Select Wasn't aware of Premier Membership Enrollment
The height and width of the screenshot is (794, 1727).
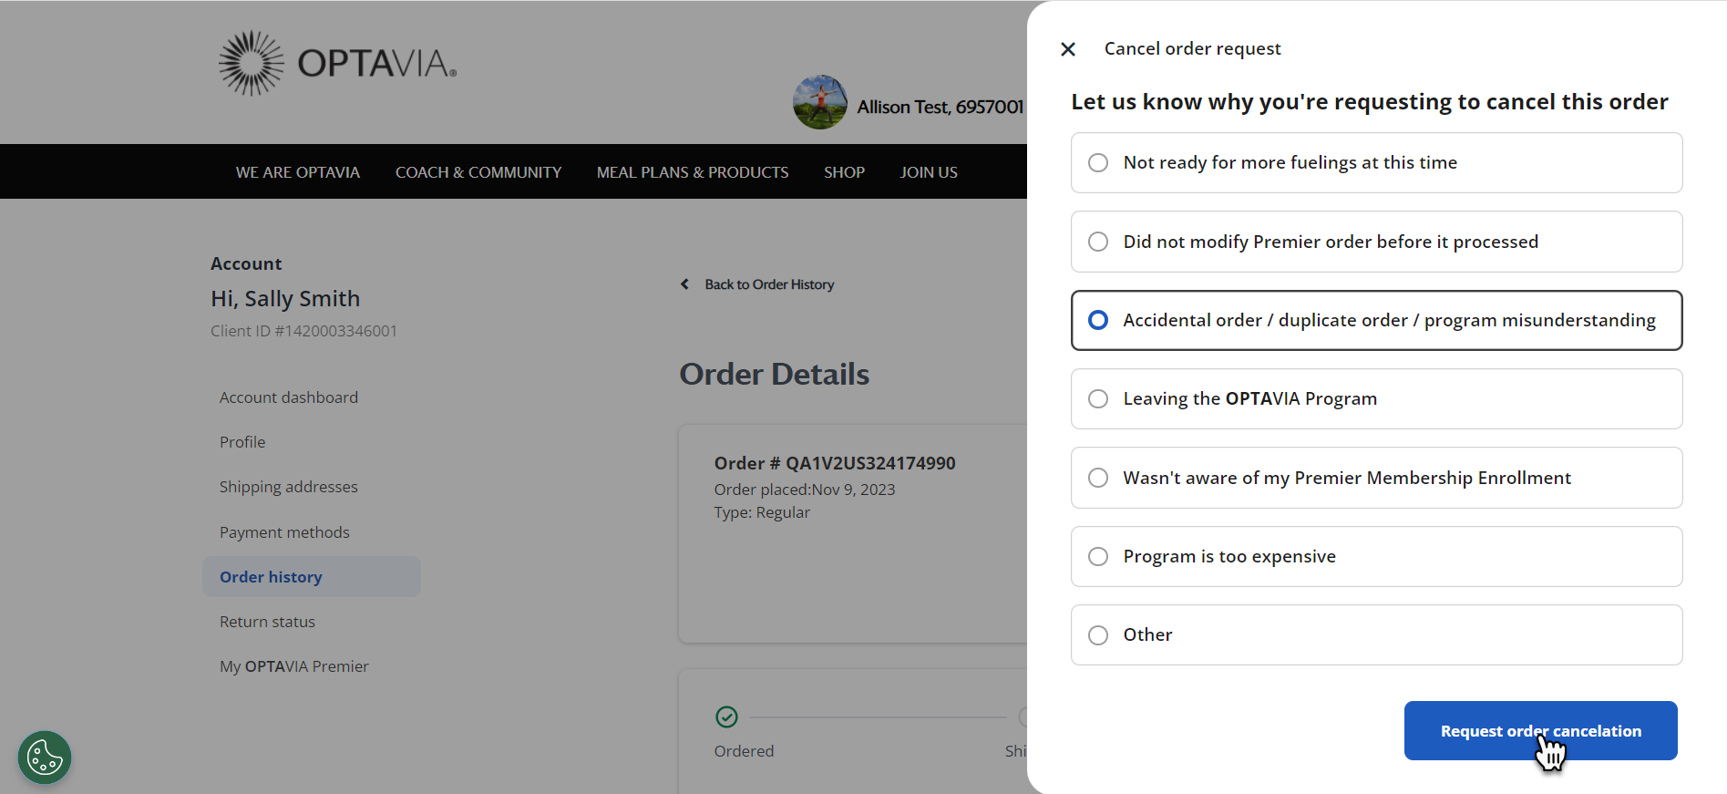(x=1097, y=477)
